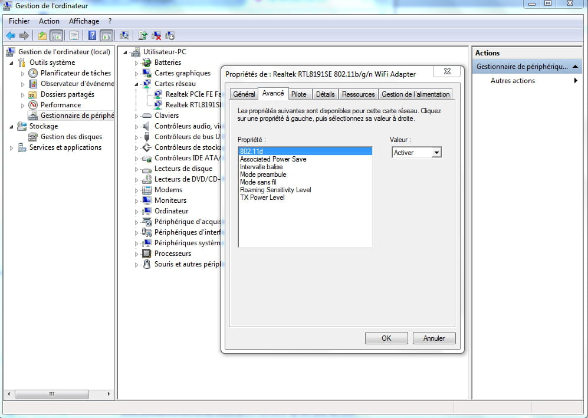Click the blue Back arrow in toolbar
The width and height of the screenshot is (588, 418).
(x=11, y=35)
